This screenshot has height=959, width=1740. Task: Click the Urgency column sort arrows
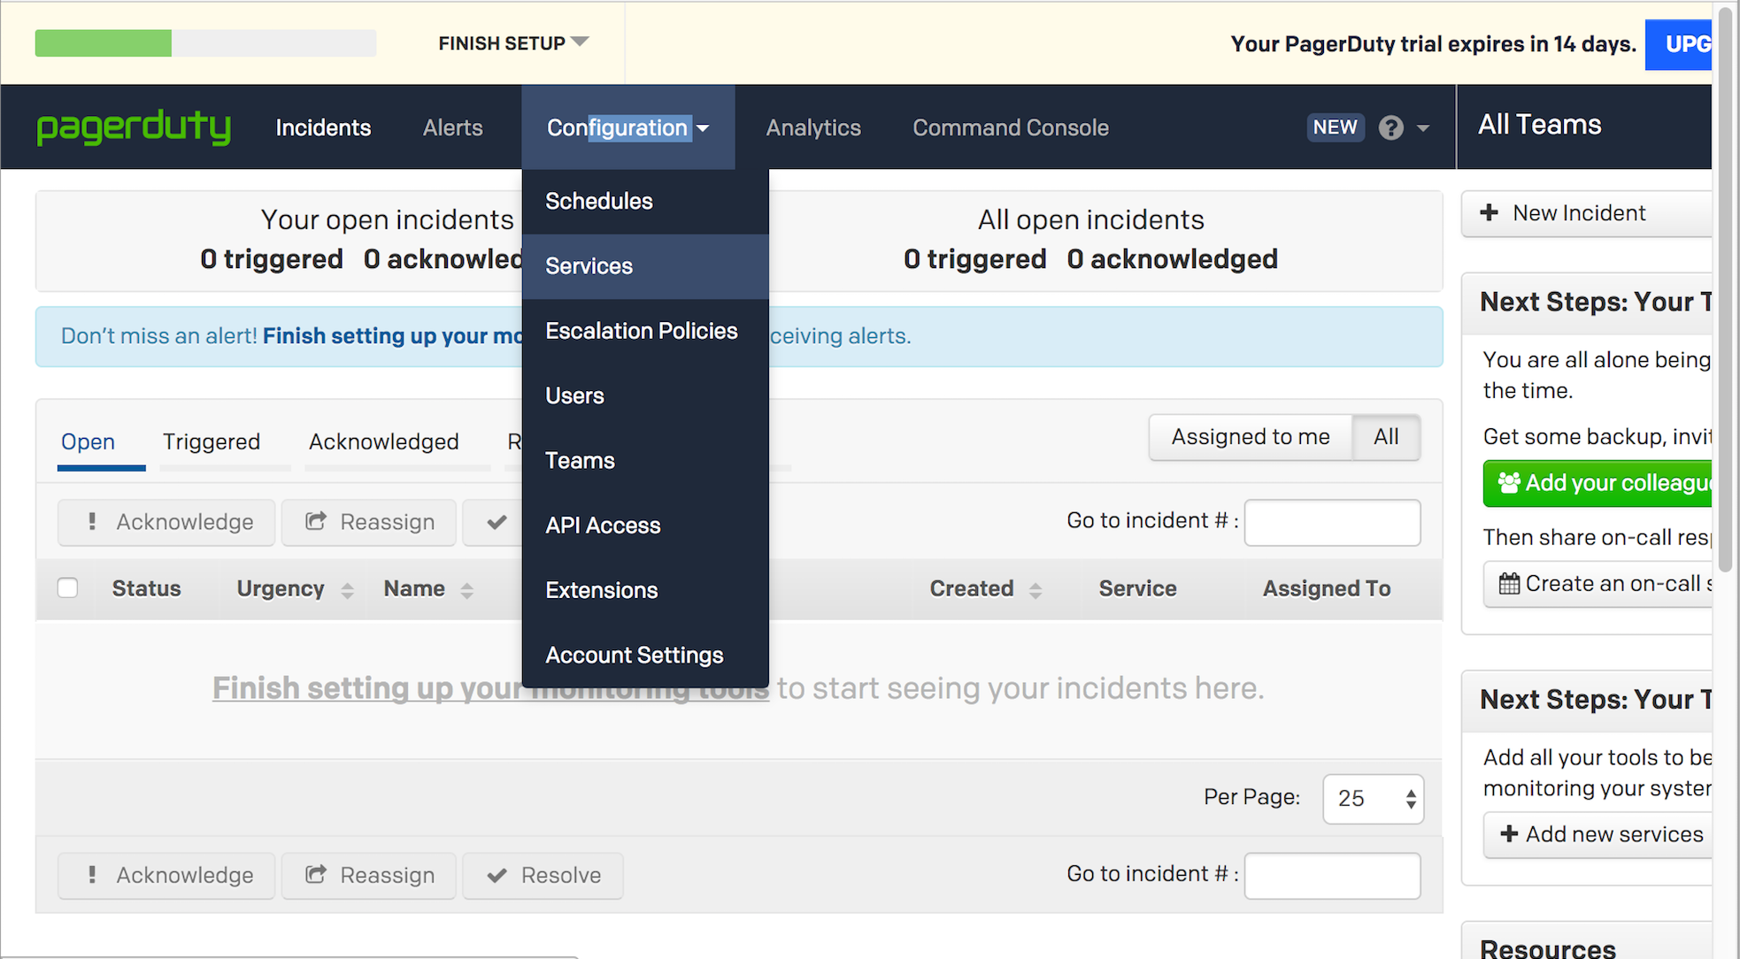pyautogui.click(x=348, y=590)
